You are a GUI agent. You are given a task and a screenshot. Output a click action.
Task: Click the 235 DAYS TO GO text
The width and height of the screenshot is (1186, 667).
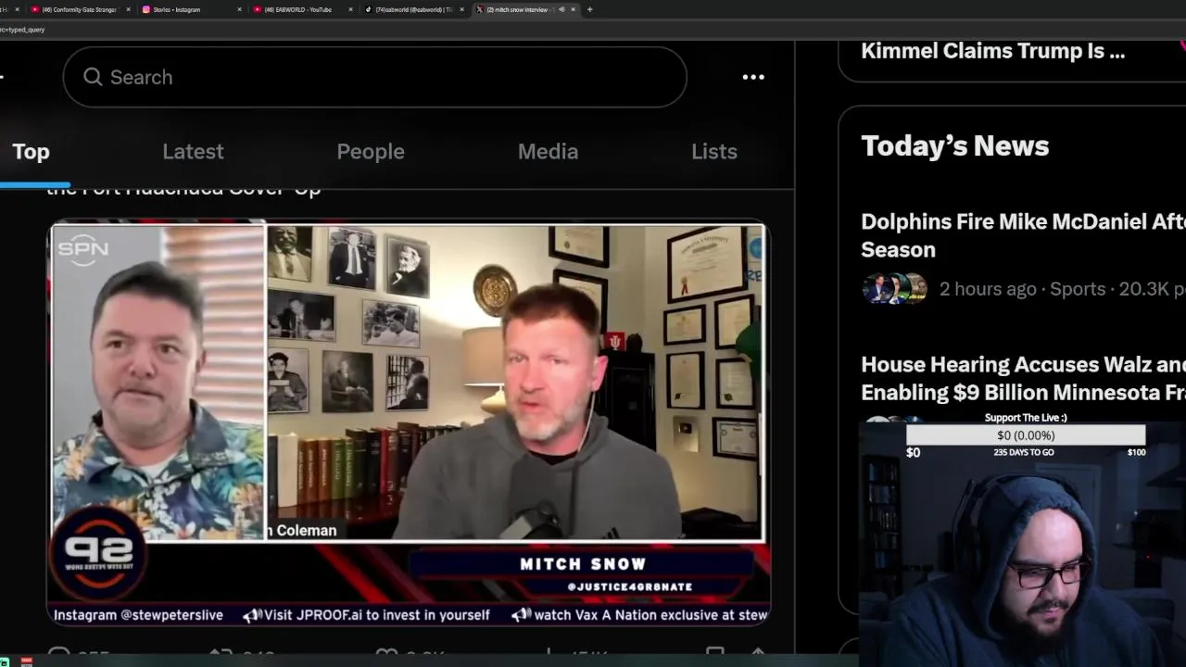point(1024,452)
